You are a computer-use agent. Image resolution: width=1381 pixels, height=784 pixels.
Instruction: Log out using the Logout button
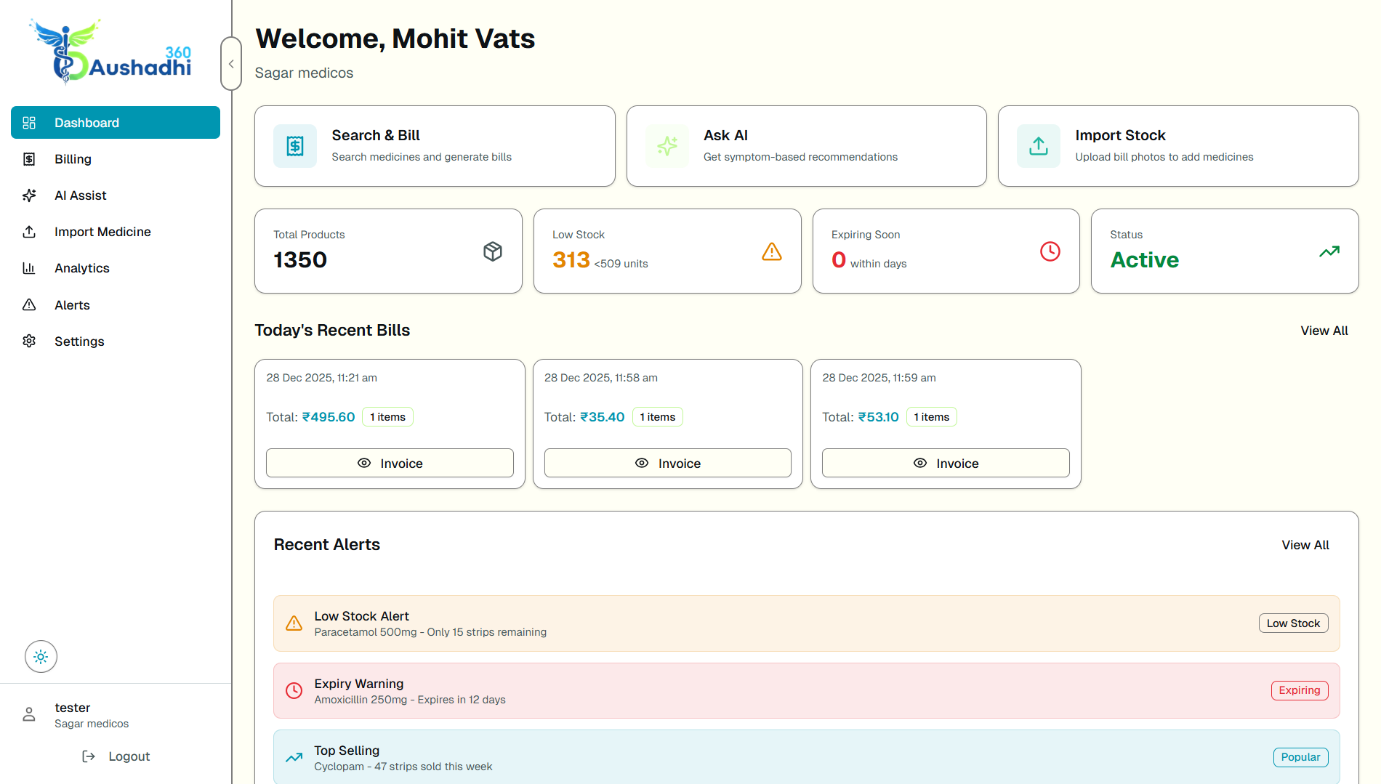(x=116, y=756)
